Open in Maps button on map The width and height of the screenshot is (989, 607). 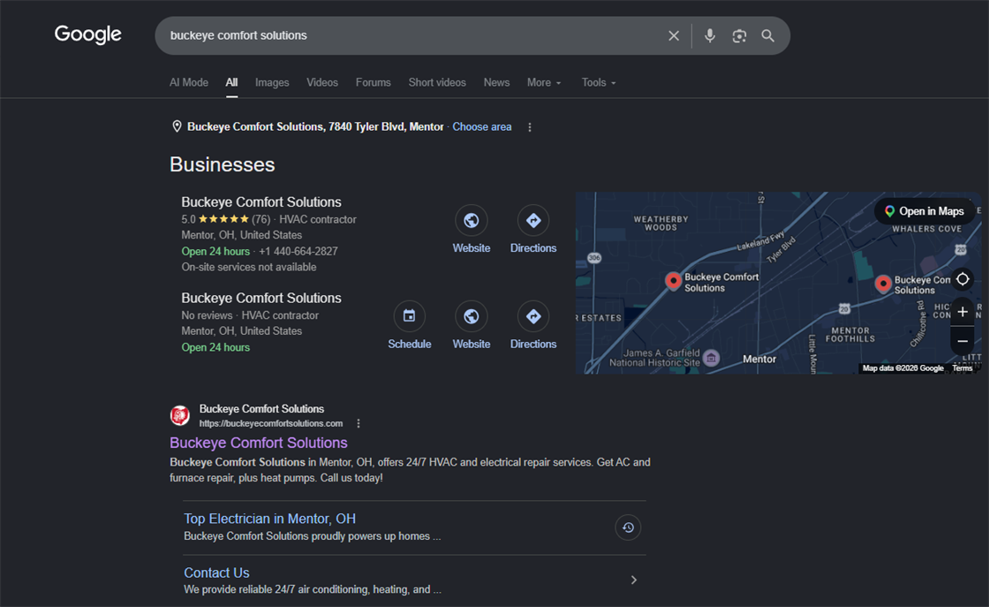click(x=925, y=211)
